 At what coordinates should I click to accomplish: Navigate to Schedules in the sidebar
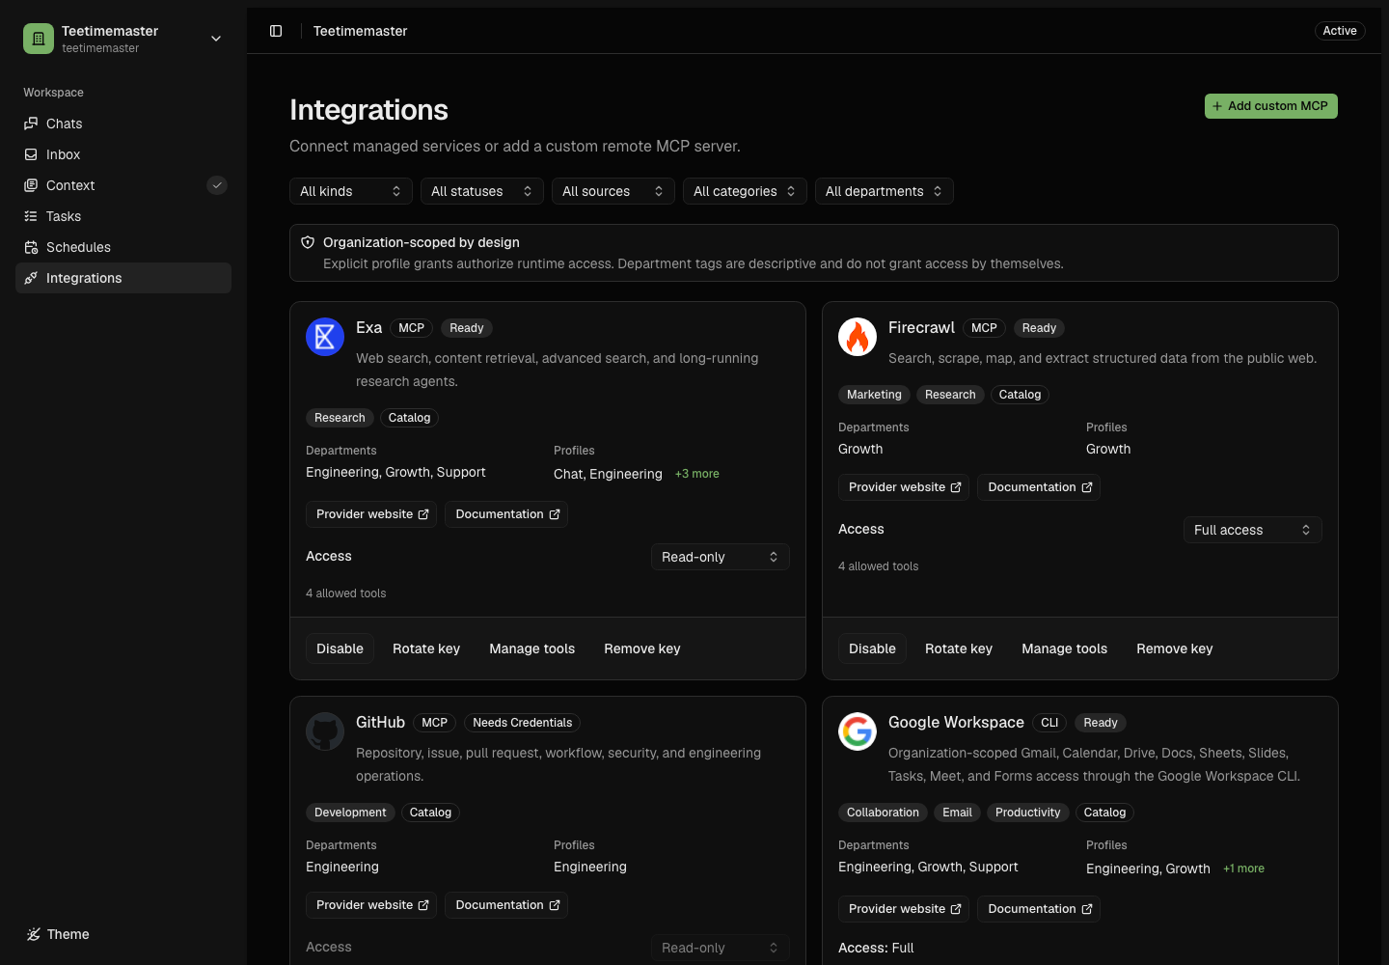(123, 247)
